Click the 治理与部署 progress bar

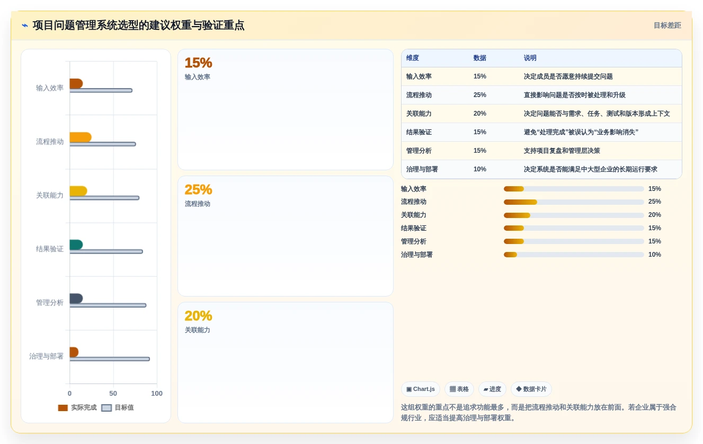pos(574,255)
